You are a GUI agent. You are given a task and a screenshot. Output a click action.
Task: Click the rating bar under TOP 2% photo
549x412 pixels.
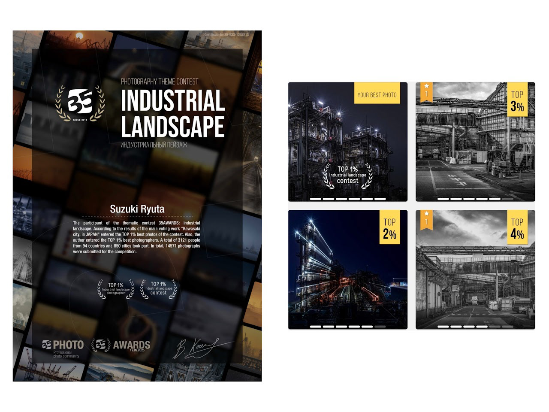[348, 327]
